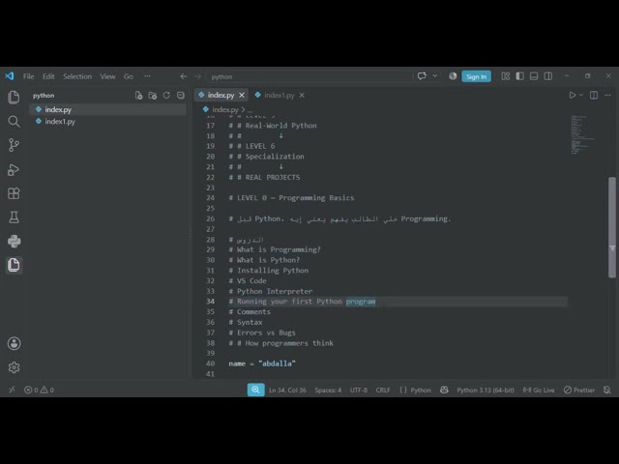Refresh the explorer file list
Screen dimensions: 619x464
(166, 96)
